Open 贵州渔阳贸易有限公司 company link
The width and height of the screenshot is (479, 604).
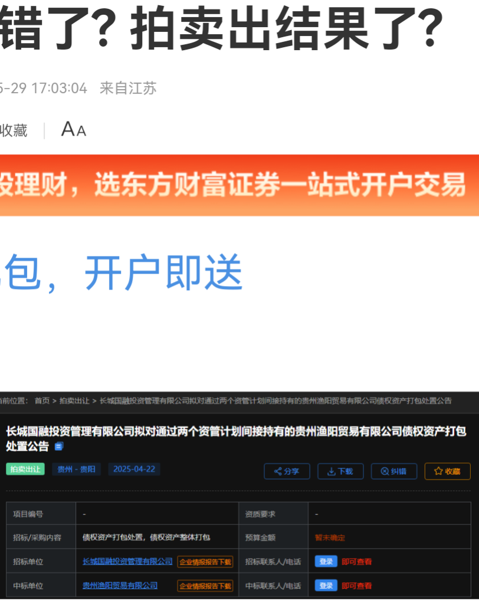coord(120,586)
